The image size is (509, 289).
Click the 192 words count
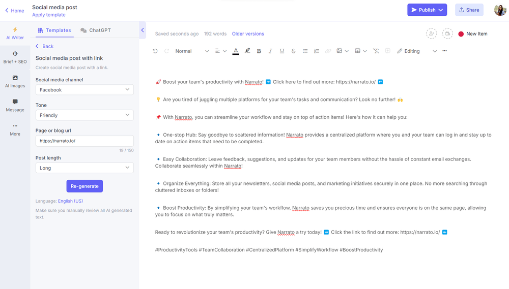point(215,34)
